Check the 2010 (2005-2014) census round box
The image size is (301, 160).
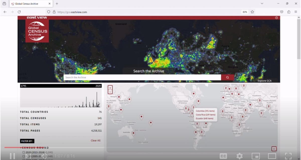click(x=24, y=156)
